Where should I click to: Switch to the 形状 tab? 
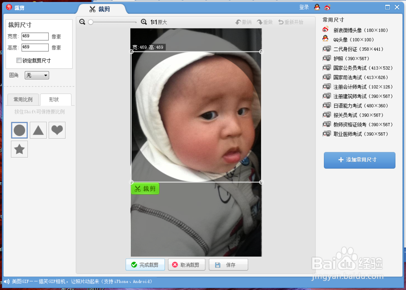point(56,100)
